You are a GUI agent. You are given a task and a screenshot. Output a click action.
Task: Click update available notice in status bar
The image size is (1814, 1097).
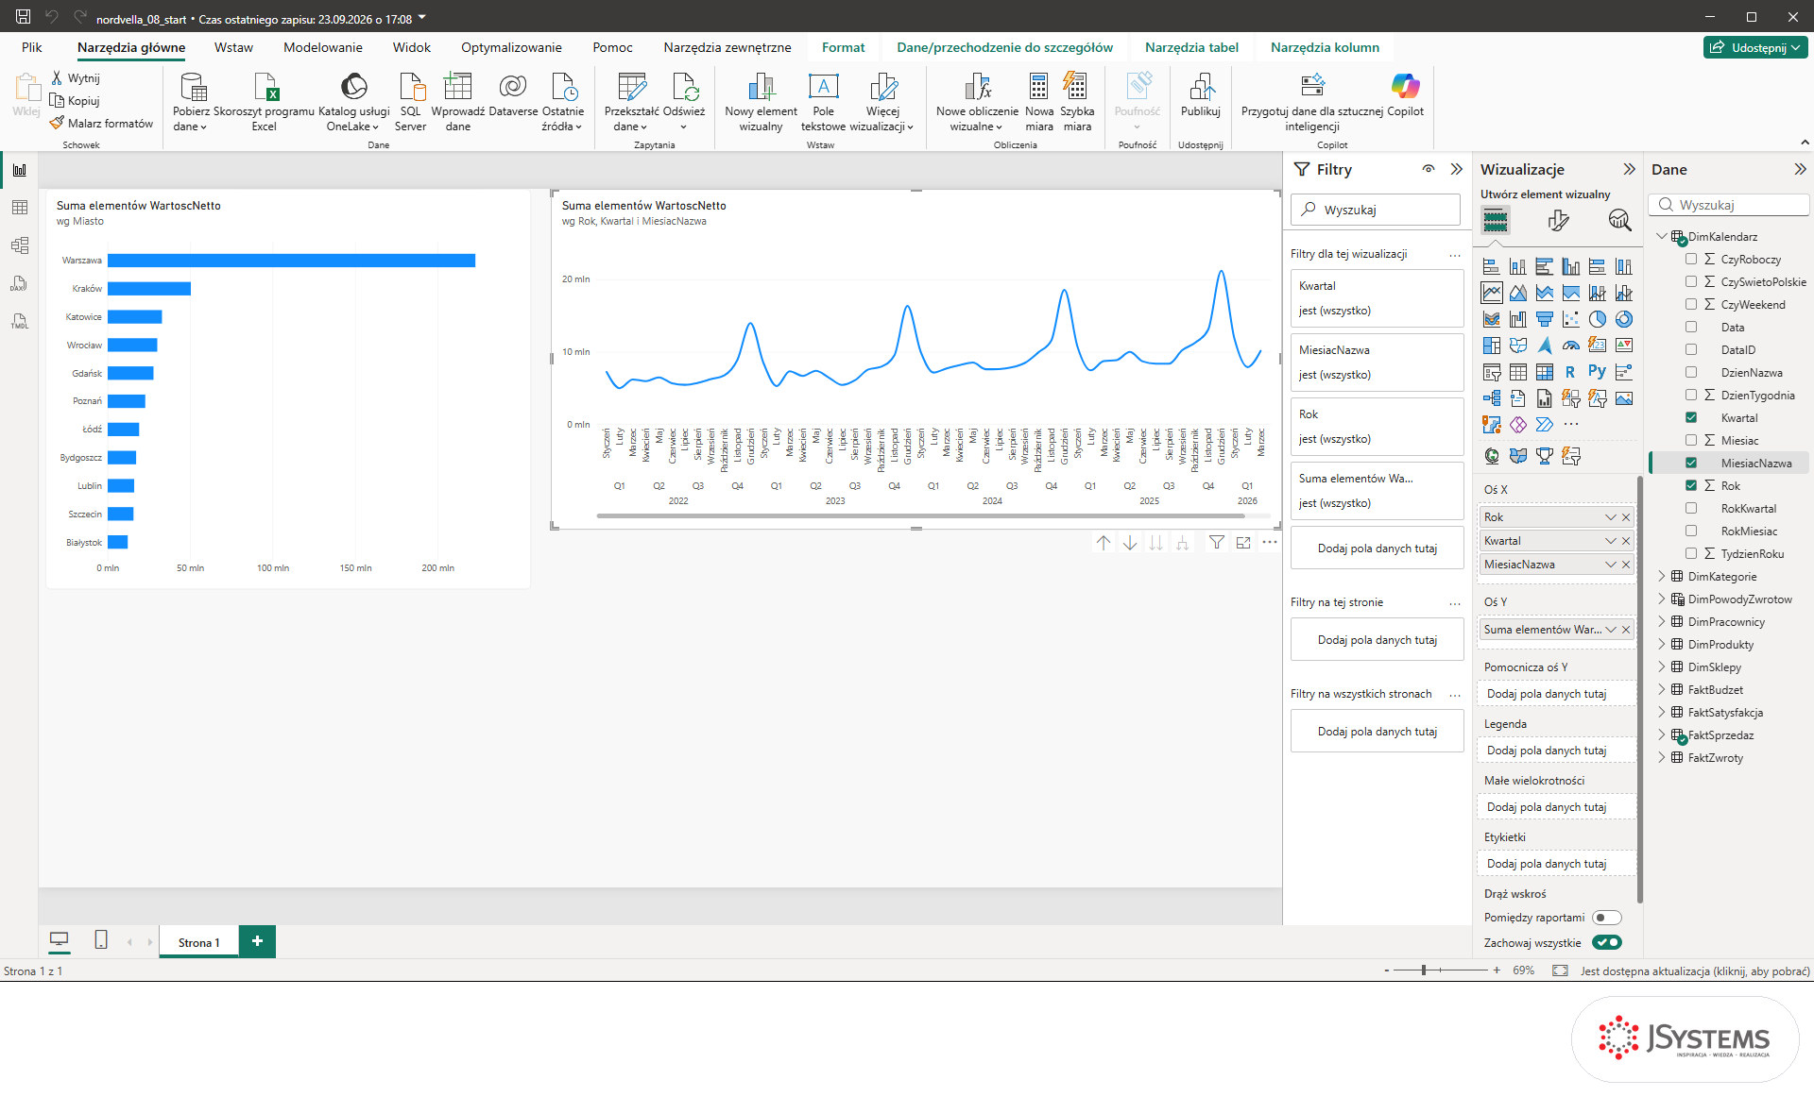coord(1695,970)
